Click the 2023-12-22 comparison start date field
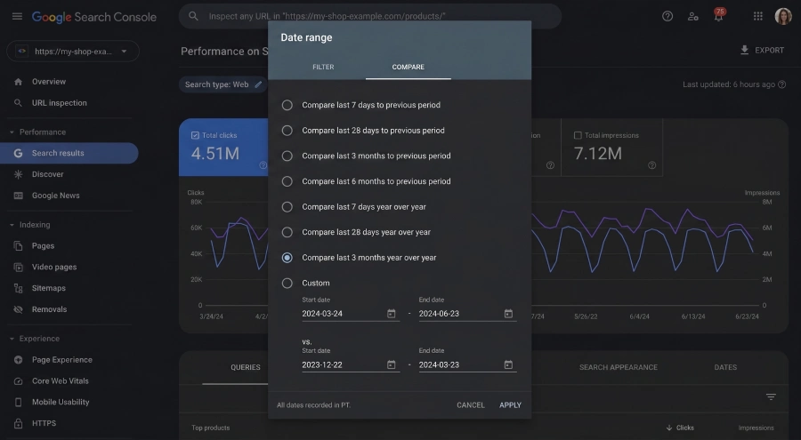Screen dimensions: 801x440 point(351,364)
